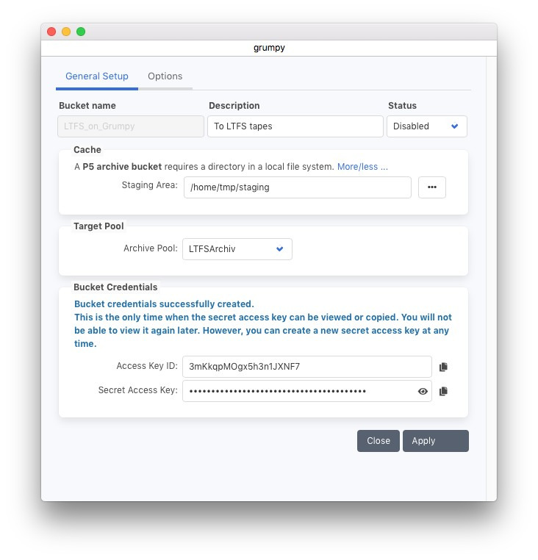Copy the Secret Access Key to clipboard

[x=443, y=392]
